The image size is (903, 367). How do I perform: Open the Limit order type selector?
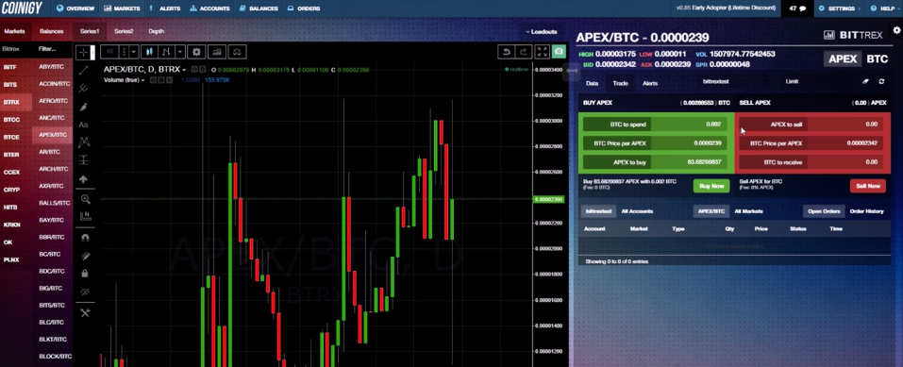792,82
